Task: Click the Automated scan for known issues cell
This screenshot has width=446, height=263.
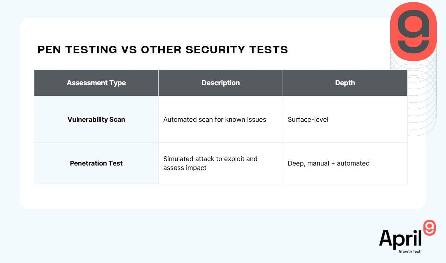Action: point(215,119)
